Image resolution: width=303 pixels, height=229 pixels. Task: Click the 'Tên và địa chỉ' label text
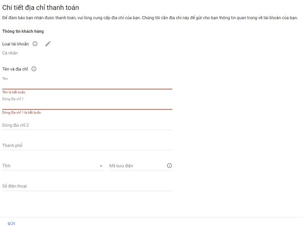[x=15, y=69]
